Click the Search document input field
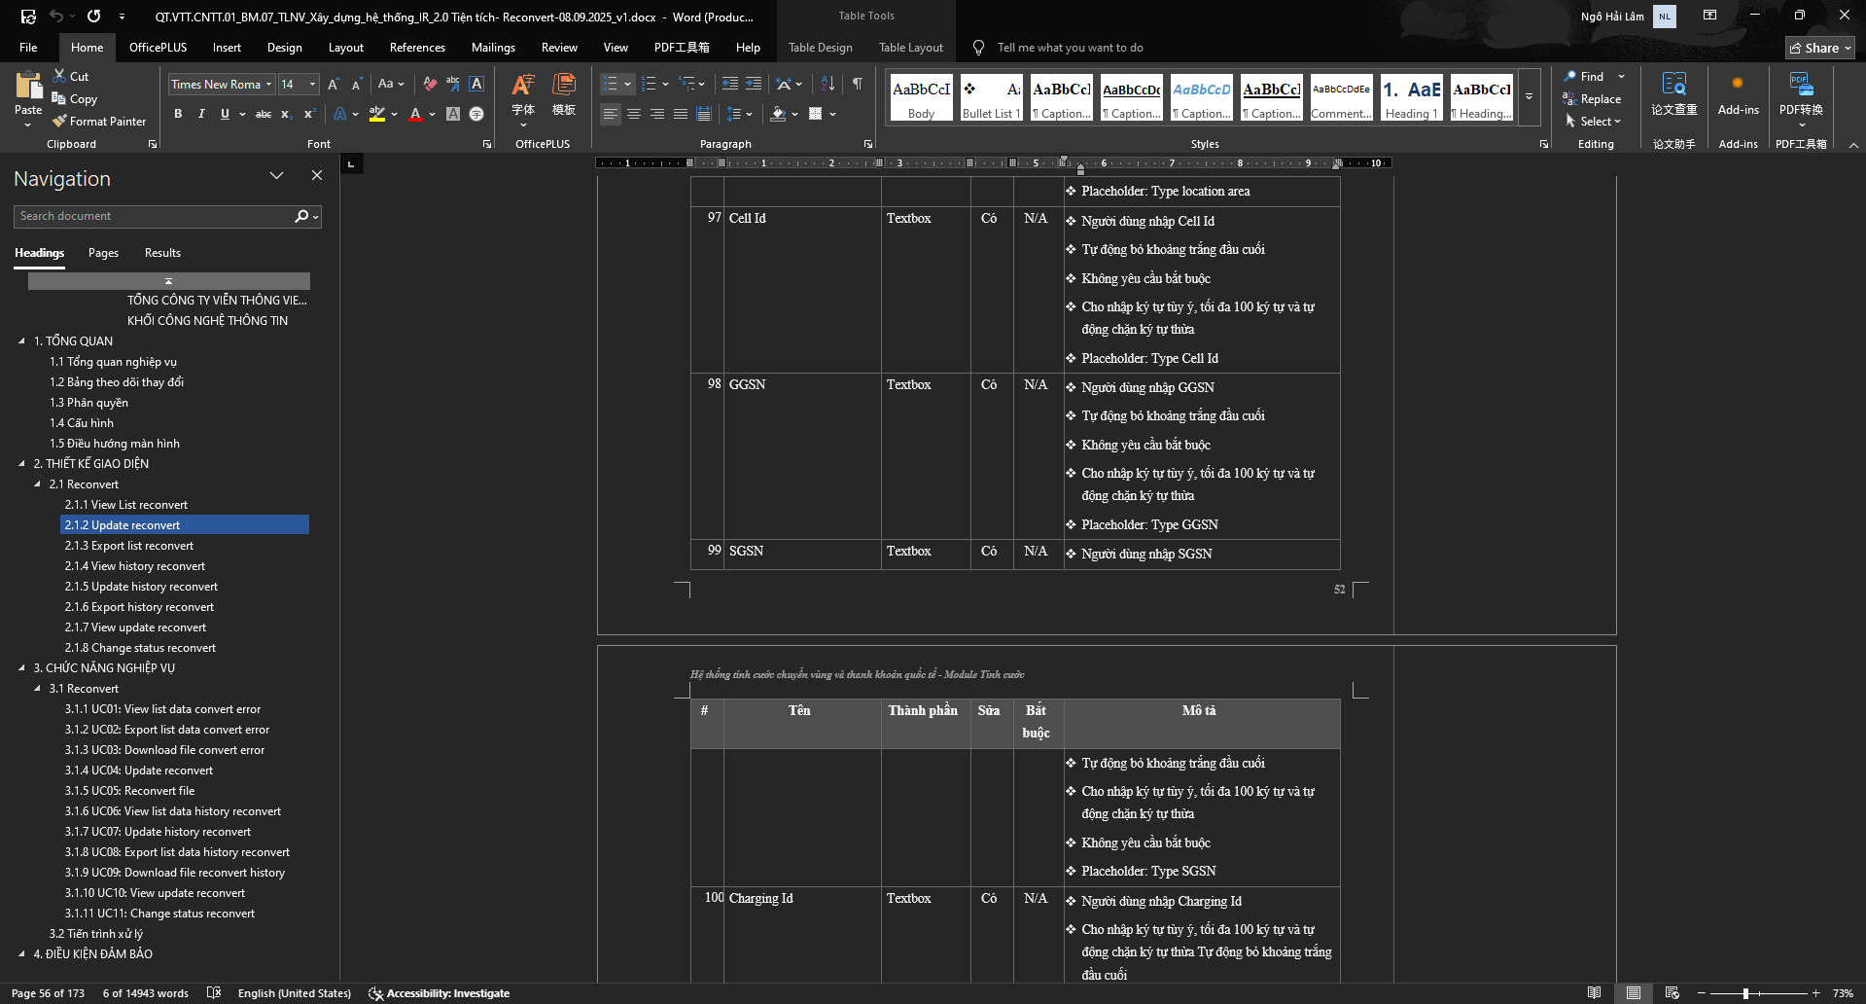 click(x=154, y=216)
